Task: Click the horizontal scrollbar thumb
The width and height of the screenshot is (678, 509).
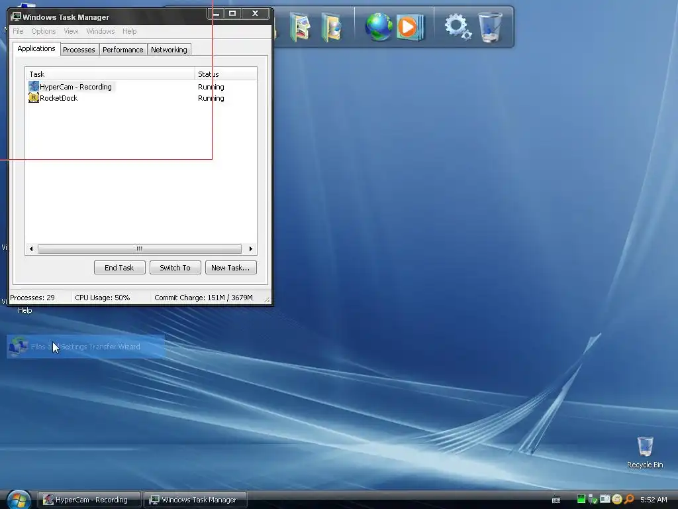Action: 139,249
